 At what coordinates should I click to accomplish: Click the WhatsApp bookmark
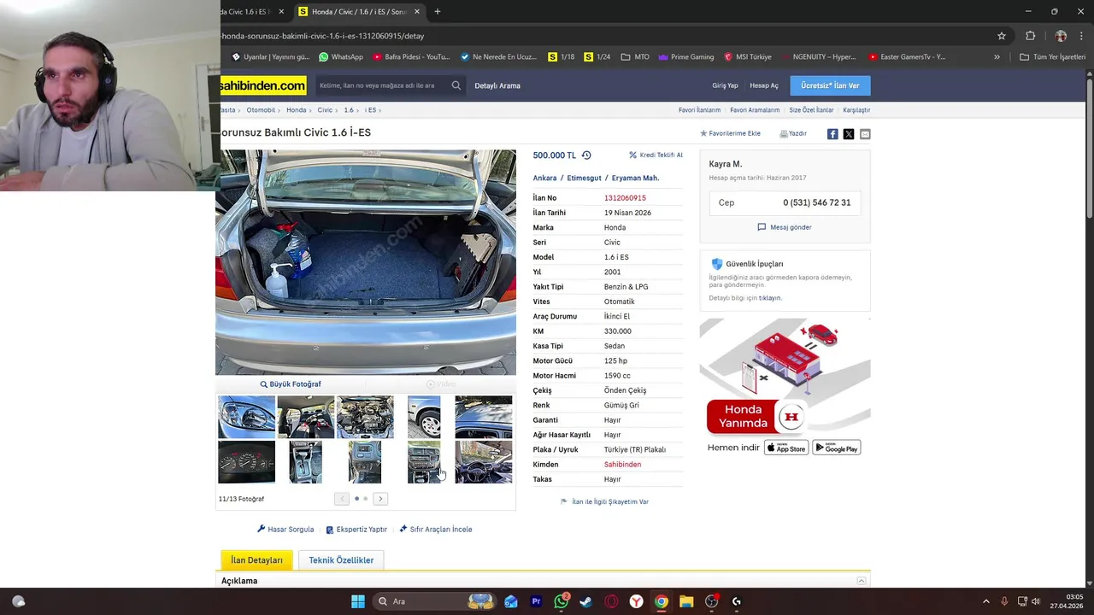click(341, 57)
